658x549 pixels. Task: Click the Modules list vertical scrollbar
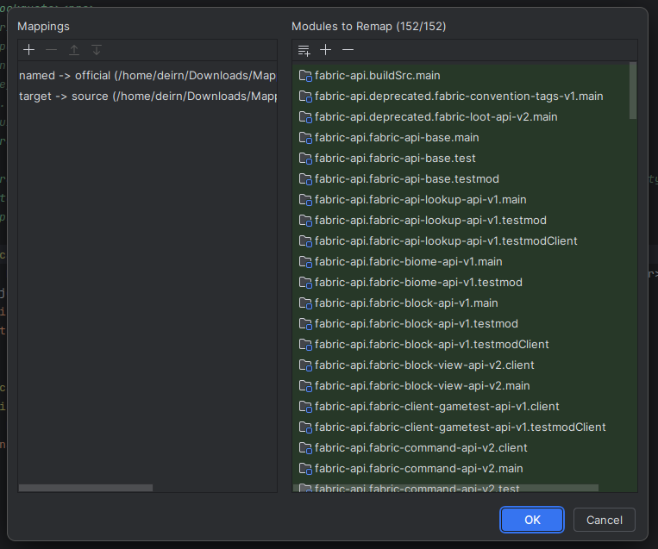pos(633,90)
